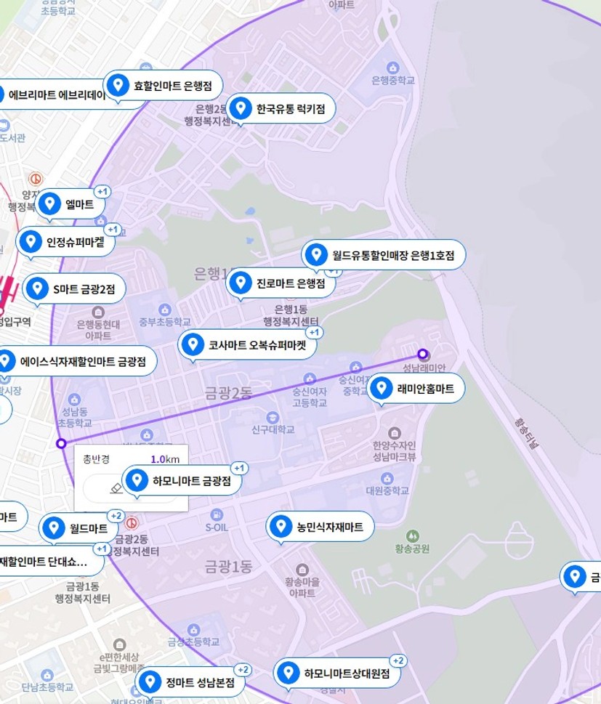Click the 에이스식자재할인마트 금광점 pin icon
Screen dimensions: 601x704
click(x=5, y=361)
